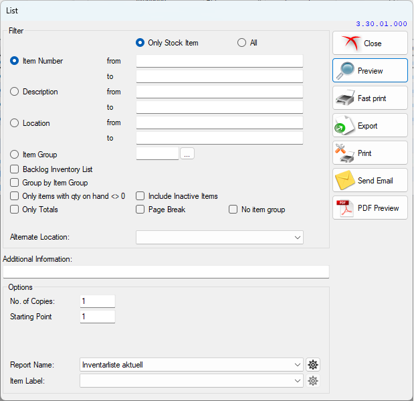
Task: Focus the Location to field
Action: pos(219,138)
